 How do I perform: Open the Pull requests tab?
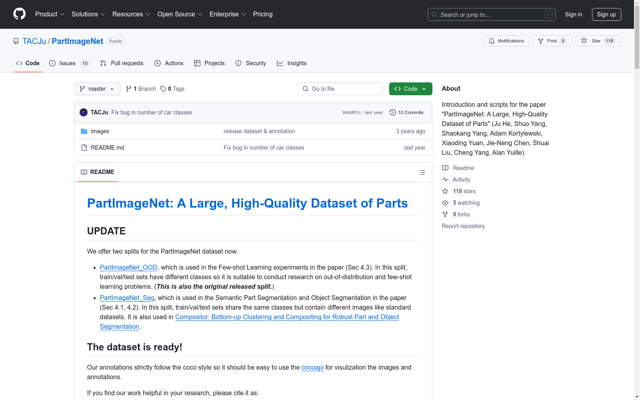coord(122,63)
